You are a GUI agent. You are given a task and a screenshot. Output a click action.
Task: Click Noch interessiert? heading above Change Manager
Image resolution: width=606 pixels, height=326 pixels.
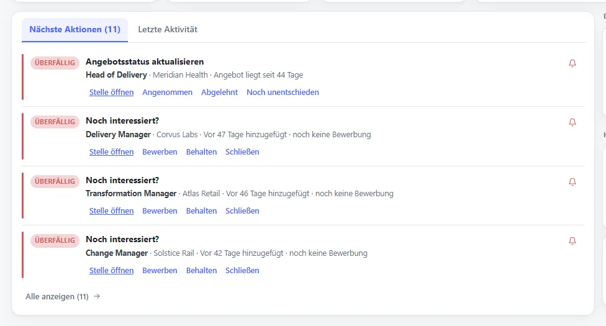point(122,239)
